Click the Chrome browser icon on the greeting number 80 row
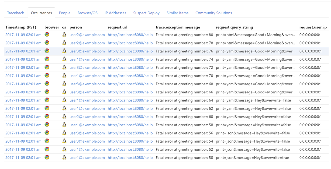This screenshot has height=169, width=331. (x=47, y=35)
